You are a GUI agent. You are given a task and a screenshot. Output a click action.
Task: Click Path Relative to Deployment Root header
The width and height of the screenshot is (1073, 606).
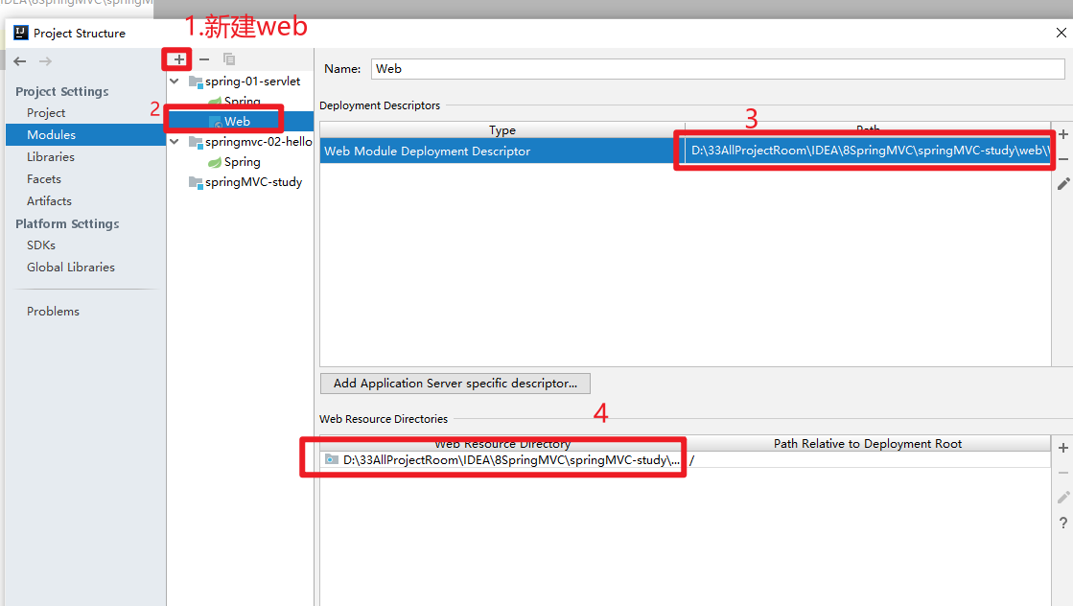tap(868, 444)
